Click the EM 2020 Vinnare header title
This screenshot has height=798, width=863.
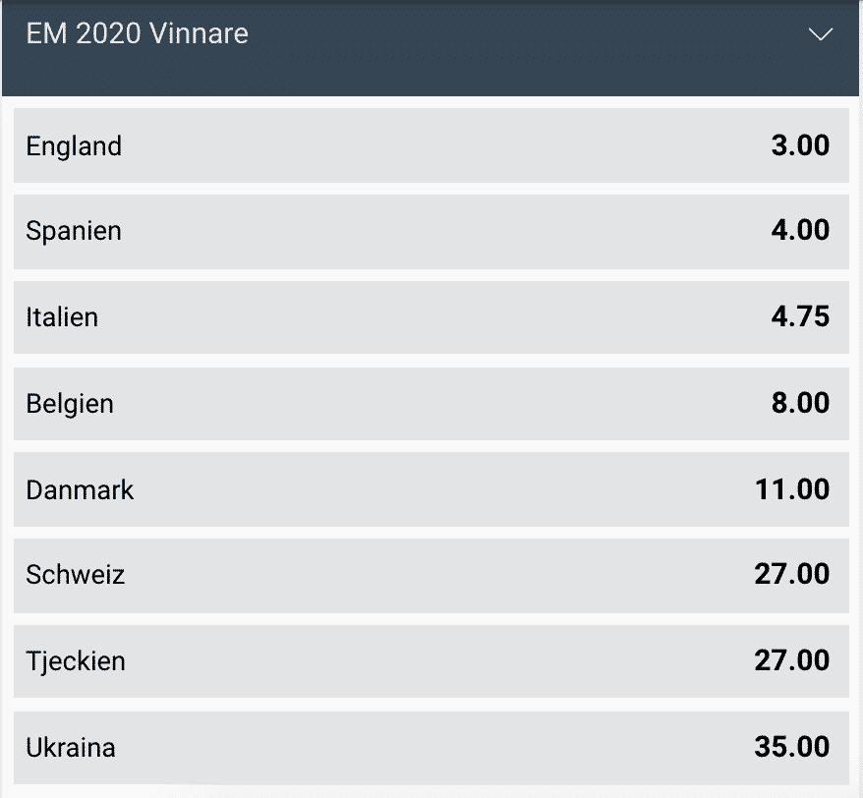[x=137, y=33]
